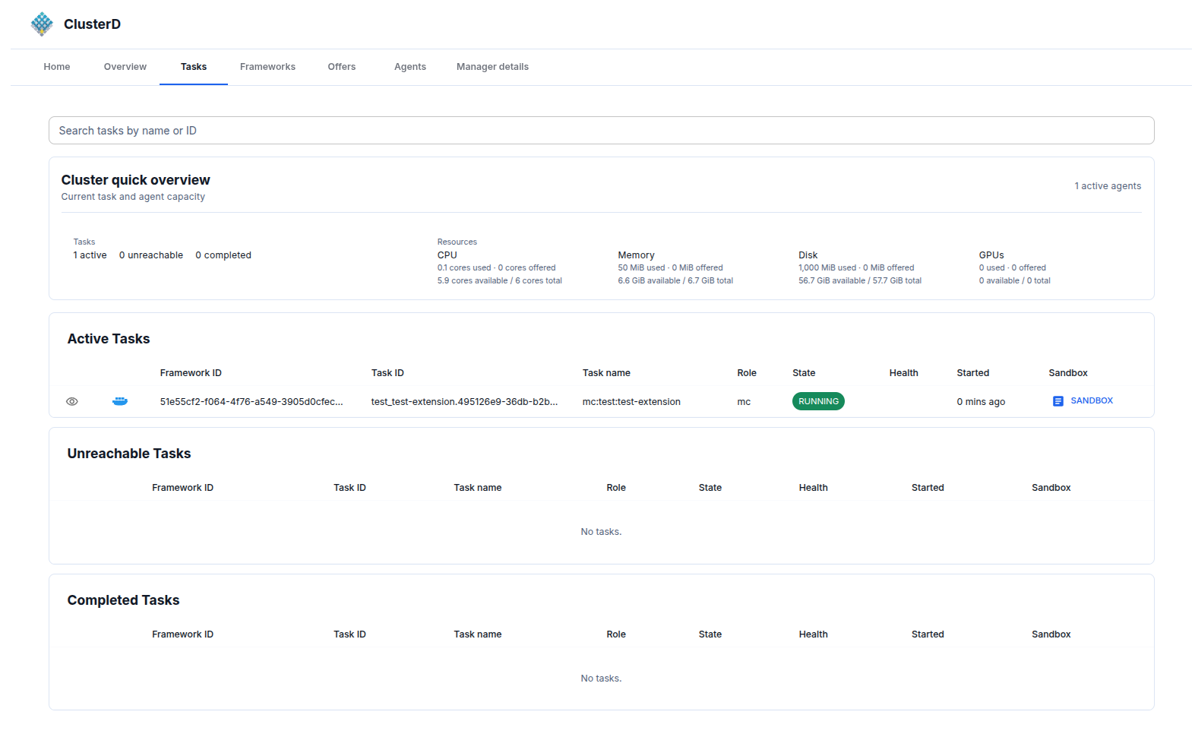Click the '1 active agents' label

pyautogui.click(x=1108, y=186)
